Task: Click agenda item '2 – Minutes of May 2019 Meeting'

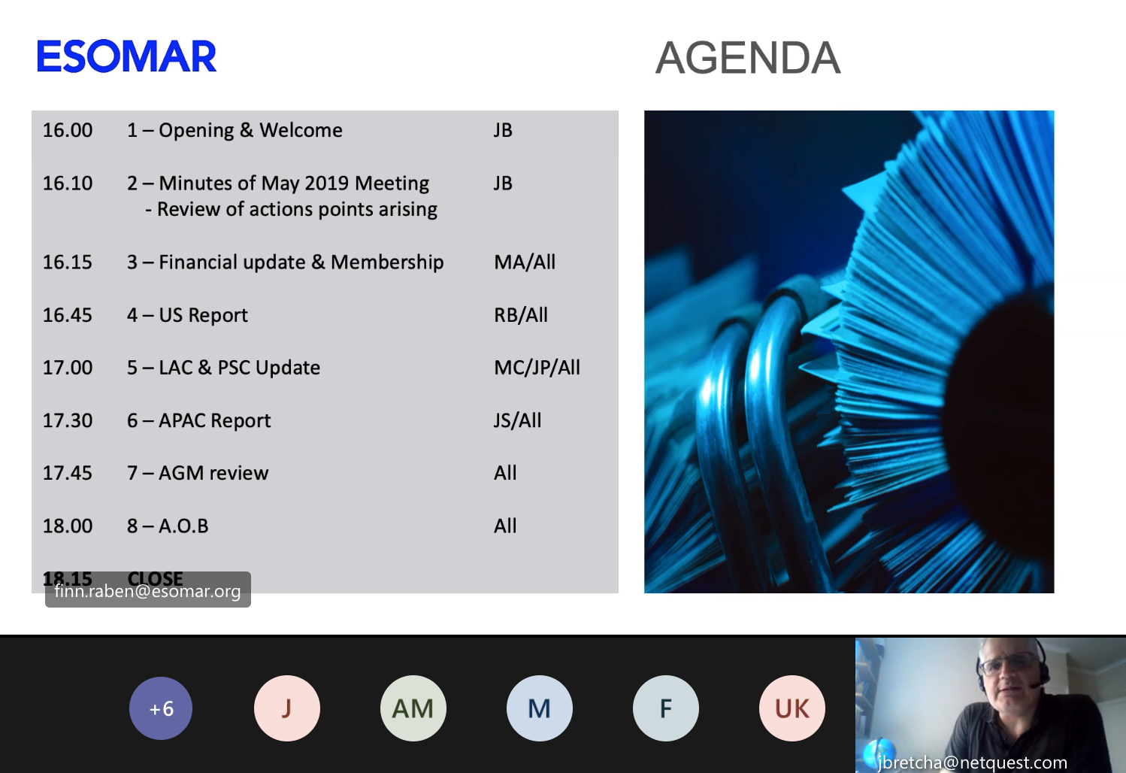Action: pyautogui.click(x=278, y=183)
